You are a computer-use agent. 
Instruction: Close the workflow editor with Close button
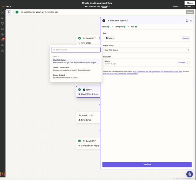[x=190, y=3]
